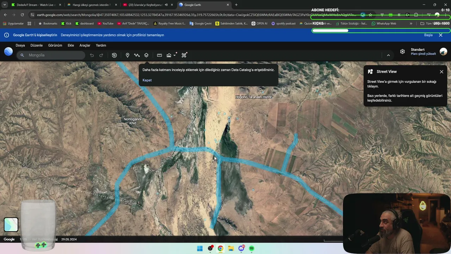Screen dimensions: 451x254
Task: Add a placemark with the pin tool
Action: tap(128, 55)
